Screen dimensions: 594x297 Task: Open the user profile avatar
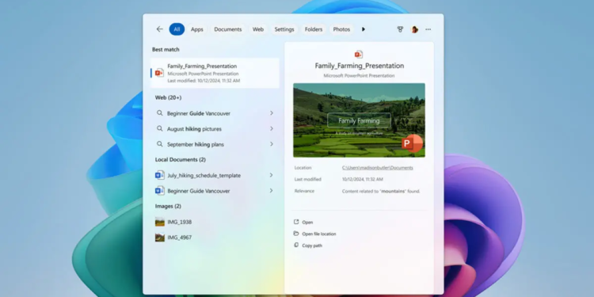tap(414, 29)
